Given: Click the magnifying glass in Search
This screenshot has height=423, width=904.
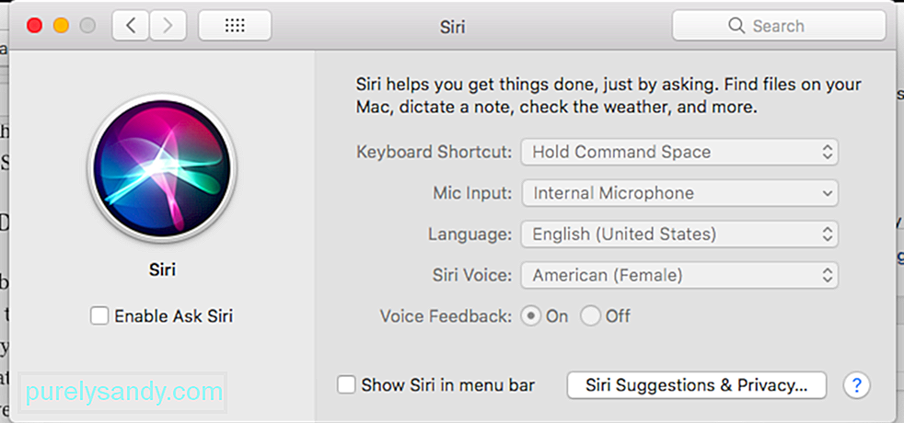Looking at the screenshot, I should point(736,26).
